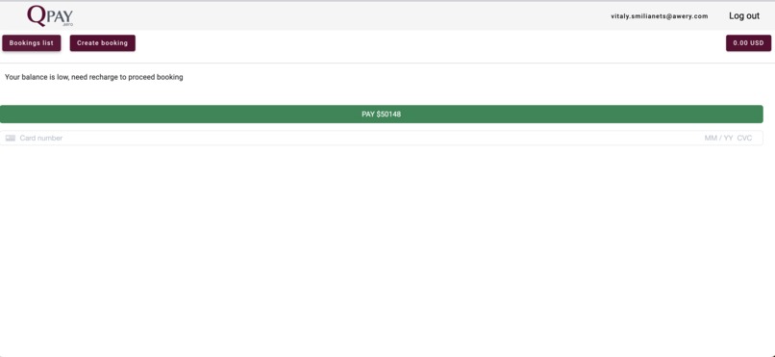Click the low balance warning message
This screenshot has height=357, width=775.
[x=94, y=77]
